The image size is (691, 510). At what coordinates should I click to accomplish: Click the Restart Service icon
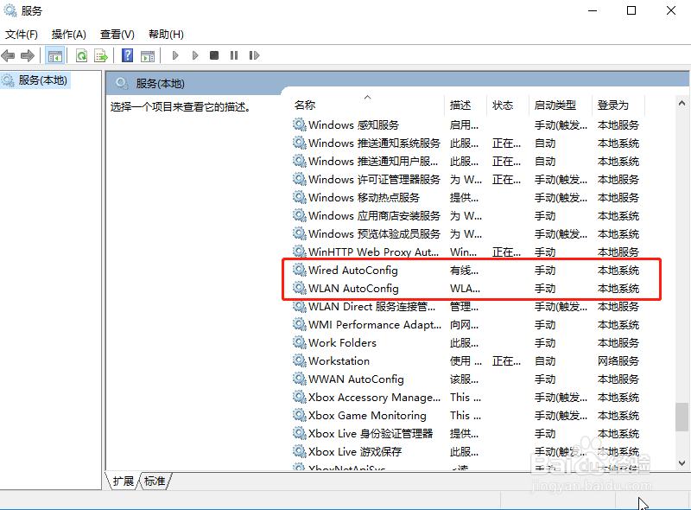[253, 55]
